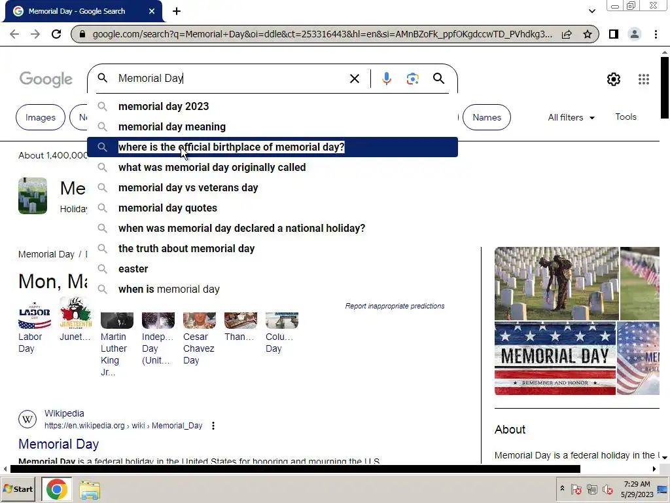Click the Wikipedia W favicon
This screenshot has width=670, height=503.
(x=27, y=419)
